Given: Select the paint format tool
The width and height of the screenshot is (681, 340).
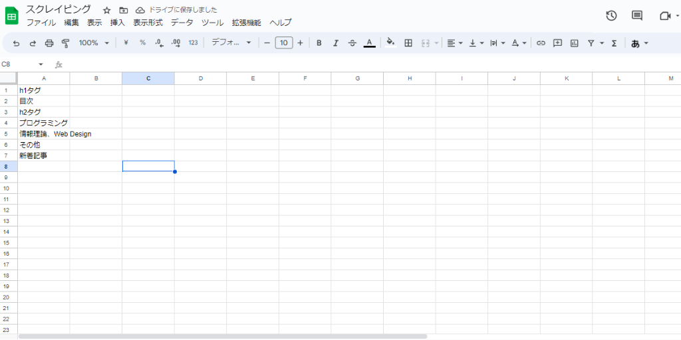Looking at the screenshot, I should click(x=65, y=43).
